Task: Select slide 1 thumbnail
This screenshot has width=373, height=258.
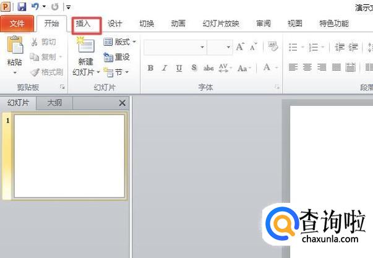Action: pyautogui.click(x=69, y=156)
